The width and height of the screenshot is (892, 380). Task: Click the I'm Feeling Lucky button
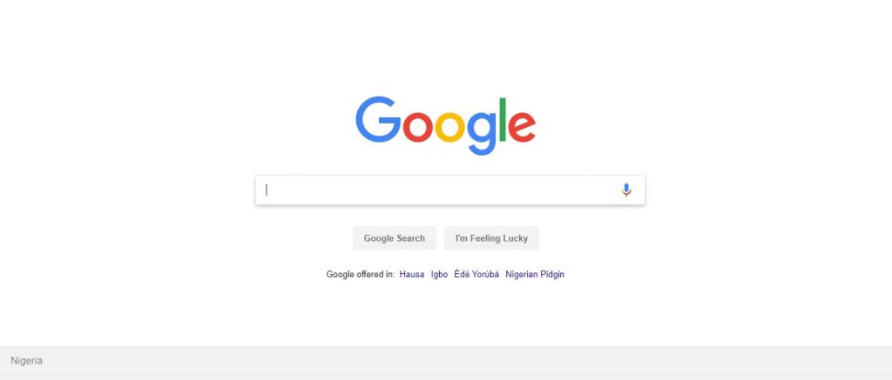(x=491, y=238)
